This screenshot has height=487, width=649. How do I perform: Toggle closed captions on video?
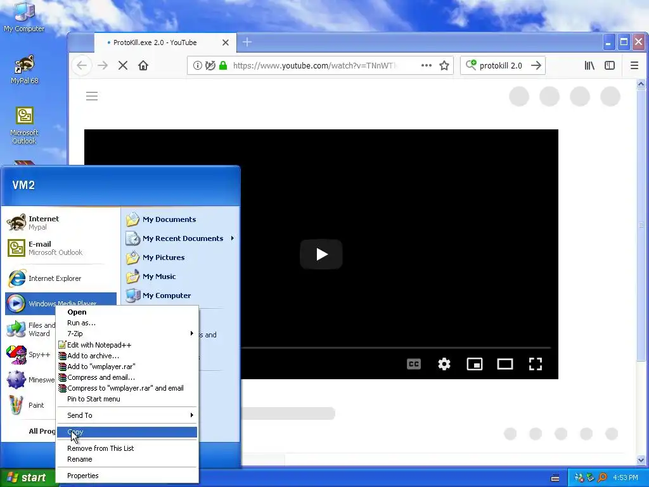[x=413, y=364]
